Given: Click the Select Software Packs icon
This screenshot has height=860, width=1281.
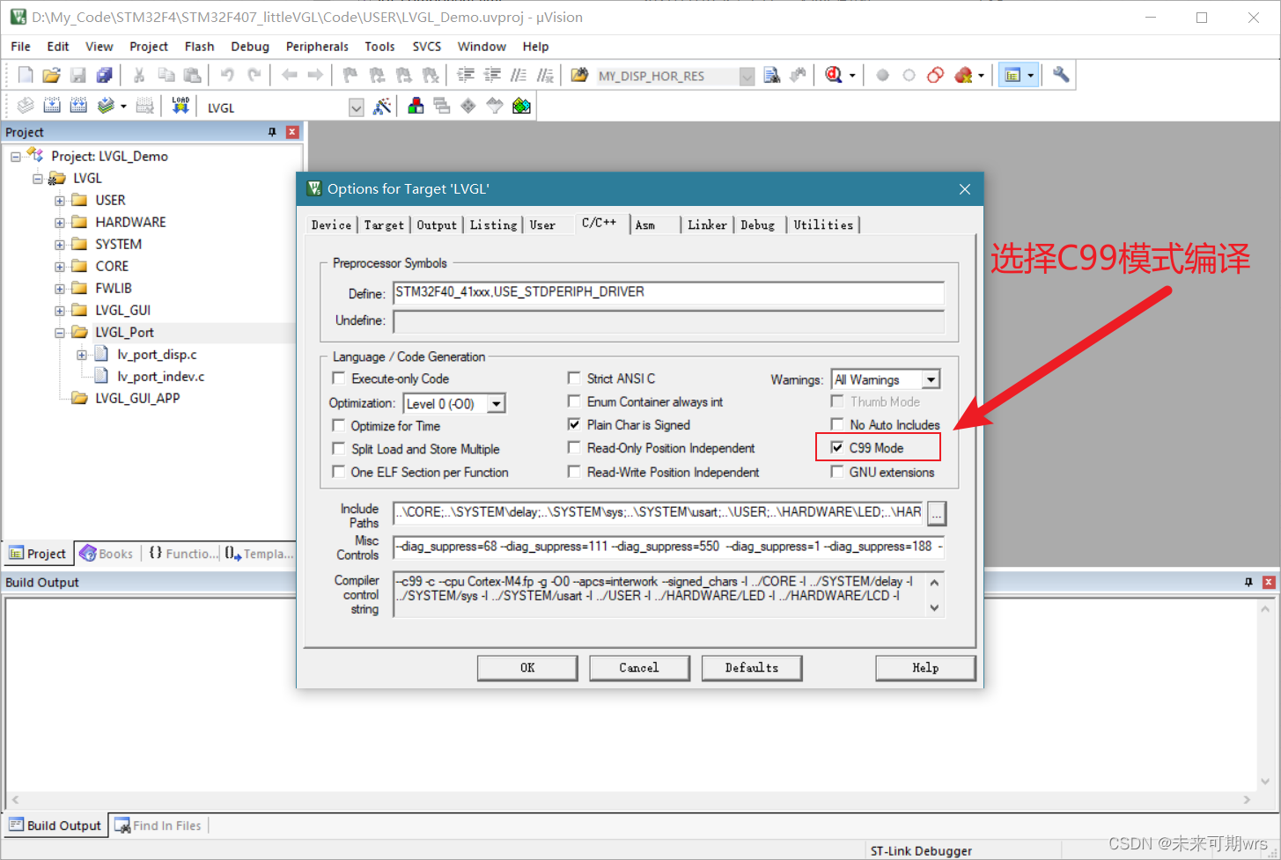Looking at the screenshot, I should coord(495,107).
